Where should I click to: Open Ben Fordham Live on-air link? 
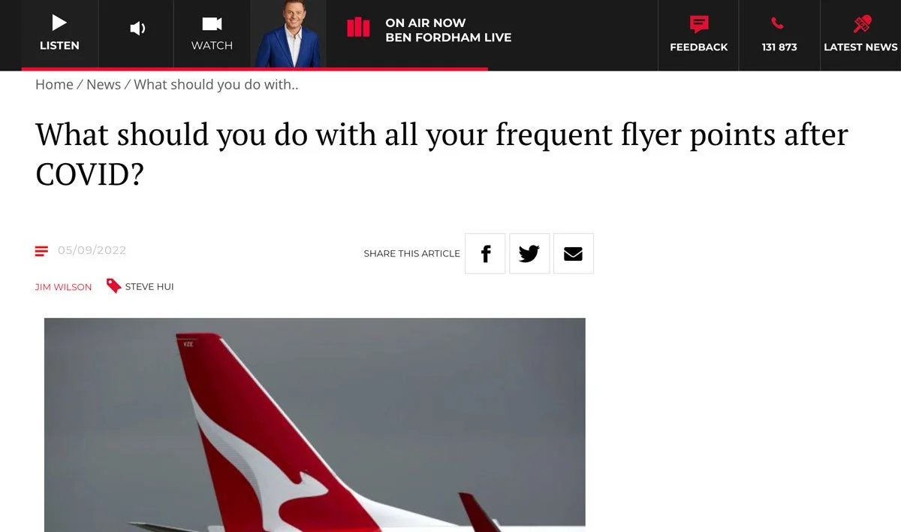(448, 37)
